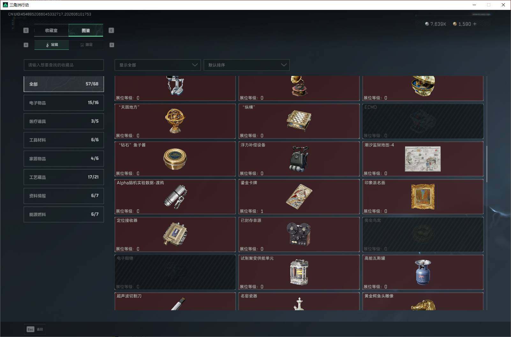This screenshot has height=337, width=511.
Task: Open the 定位接收器 receiver item
Action: coord(175,235)
